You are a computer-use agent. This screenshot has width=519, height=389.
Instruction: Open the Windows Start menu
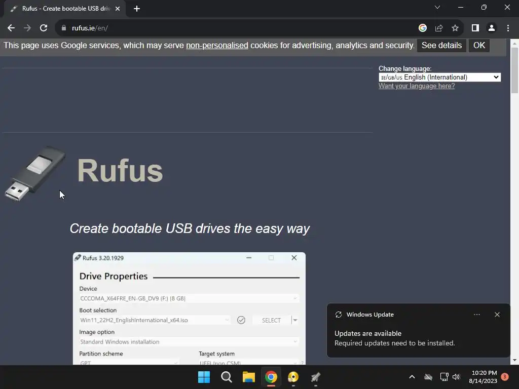pos(204,377)
